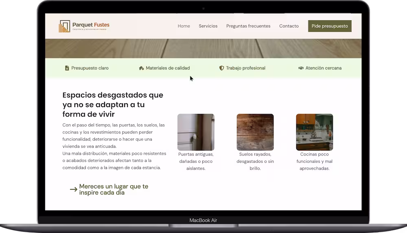Viewport: 407px width, 233px height.
Task: Select the scratched wooden floor thumbnail
Action: point(255,132)
